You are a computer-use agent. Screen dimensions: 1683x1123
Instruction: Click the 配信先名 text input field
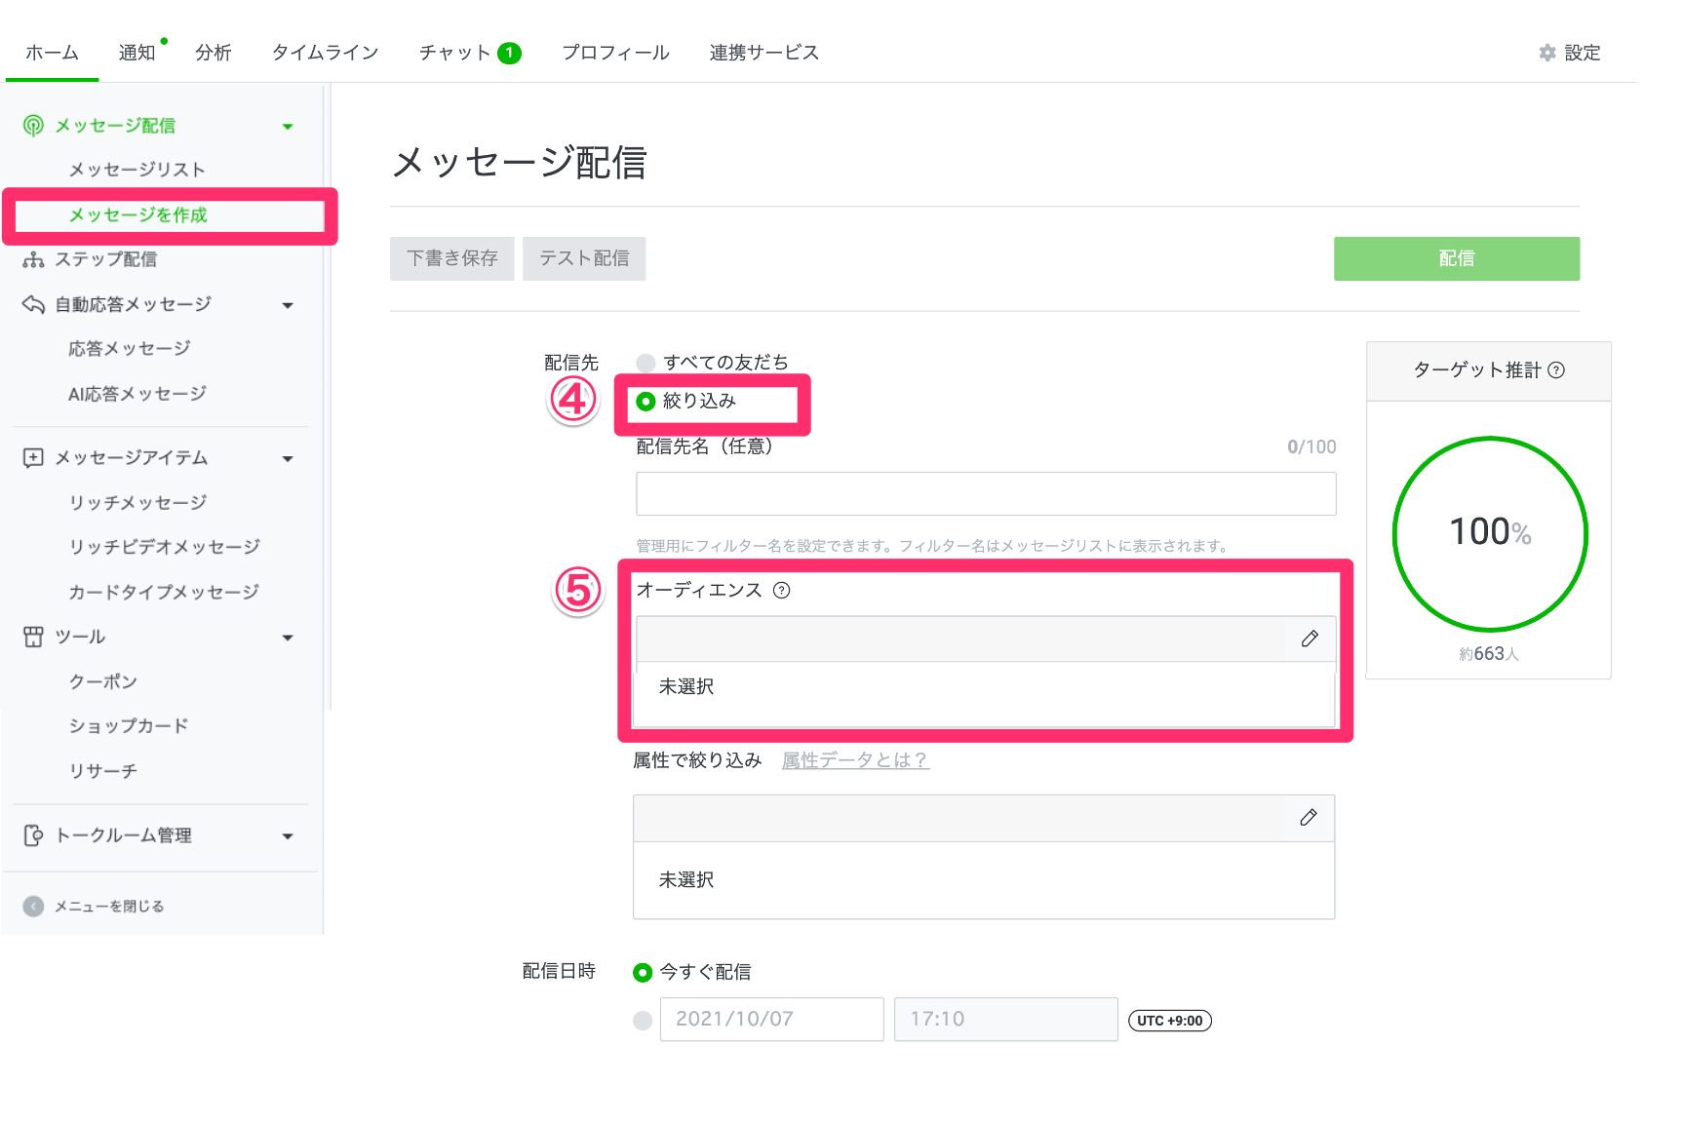(985, 493)
